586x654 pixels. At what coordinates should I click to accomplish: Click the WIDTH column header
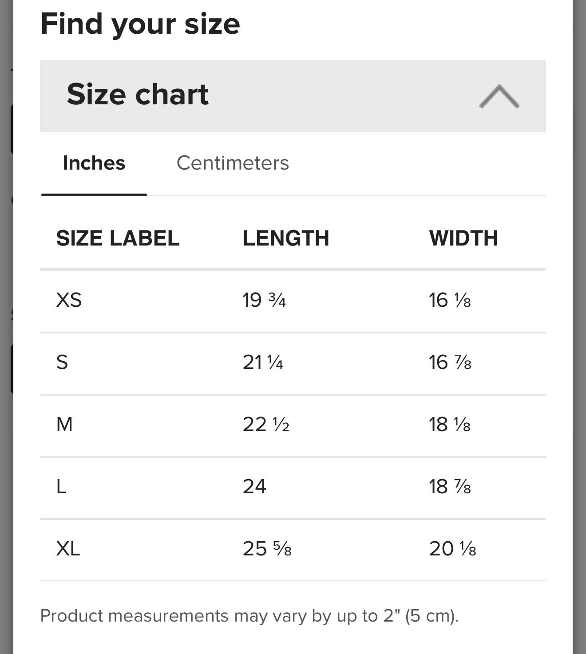coord(463,238)
